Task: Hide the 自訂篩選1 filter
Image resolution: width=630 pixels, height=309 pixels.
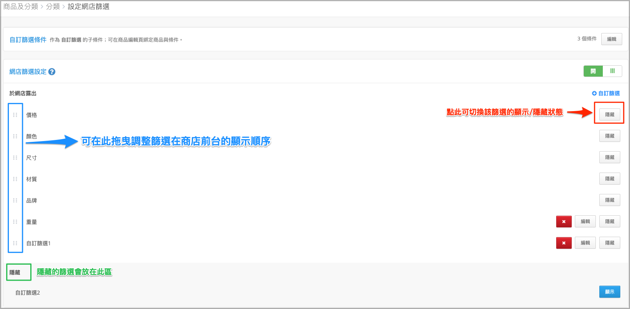Action: point(609,243)
